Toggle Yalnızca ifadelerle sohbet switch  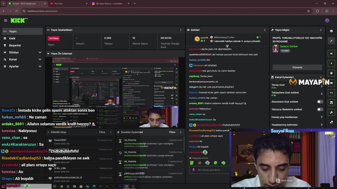click(320, 109)
